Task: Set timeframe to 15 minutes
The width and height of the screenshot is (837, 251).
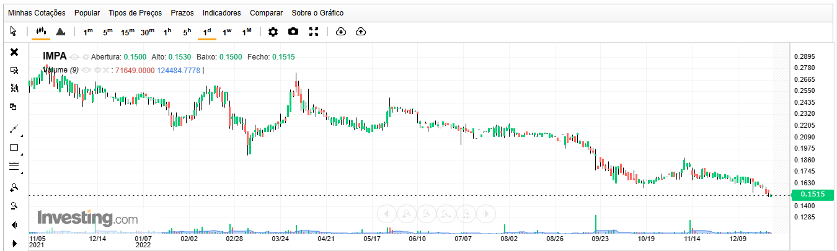Action: pos(128,31)
